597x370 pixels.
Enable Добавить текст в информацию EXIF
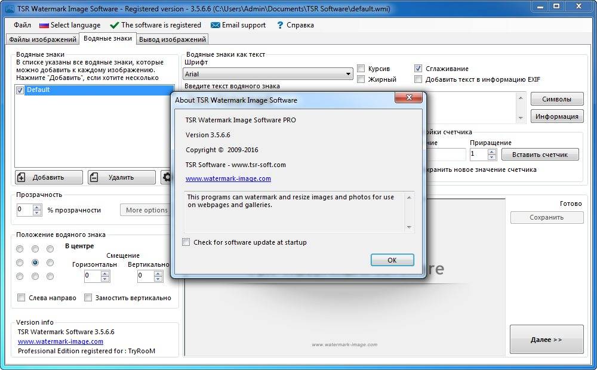click(x=418, y=79)
